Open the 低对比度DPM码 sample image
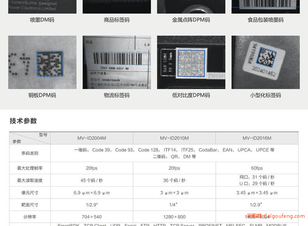This screenshot has height=226, width=308. point(191,62)
